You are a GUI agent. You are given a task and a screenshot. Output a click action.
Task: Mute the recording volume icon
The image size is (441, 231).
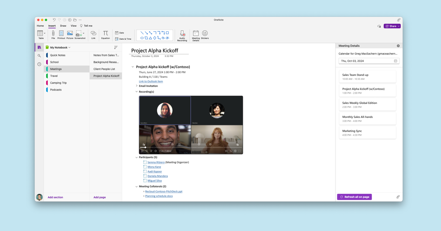[x=155, y=151]
